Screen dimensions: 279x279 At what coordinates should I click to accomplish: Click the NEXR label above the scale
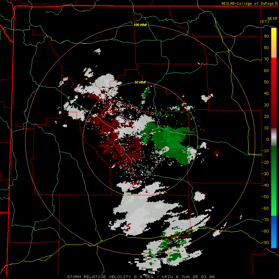[272, 19]
